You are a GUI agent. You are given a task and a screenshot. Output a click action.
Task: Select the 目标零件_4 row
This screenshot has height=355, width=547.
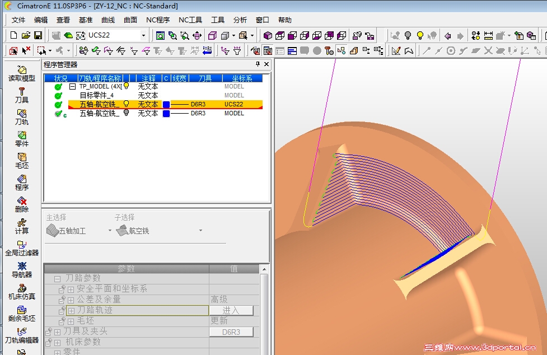pyautogui.click(x=153, y=95)
